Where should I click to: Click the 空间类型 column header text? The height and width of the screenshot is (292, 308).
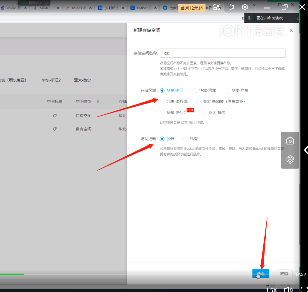83,101
